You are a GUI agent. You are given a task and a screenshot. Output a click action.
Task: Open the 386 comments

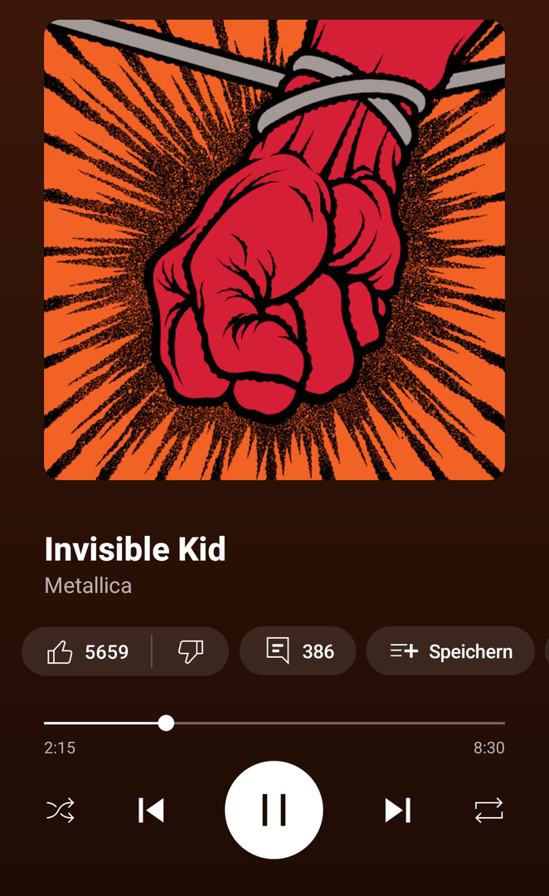[297, 652]
